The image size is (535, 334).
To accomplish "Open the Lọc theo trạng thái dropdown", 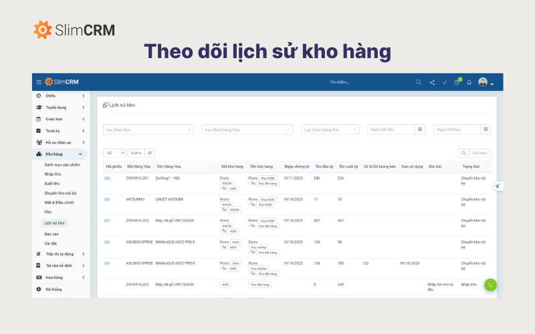I will point(330,130).
